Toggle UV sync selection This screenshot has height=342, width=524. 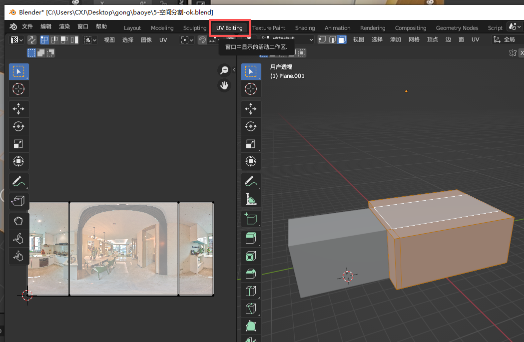(32, 40)
